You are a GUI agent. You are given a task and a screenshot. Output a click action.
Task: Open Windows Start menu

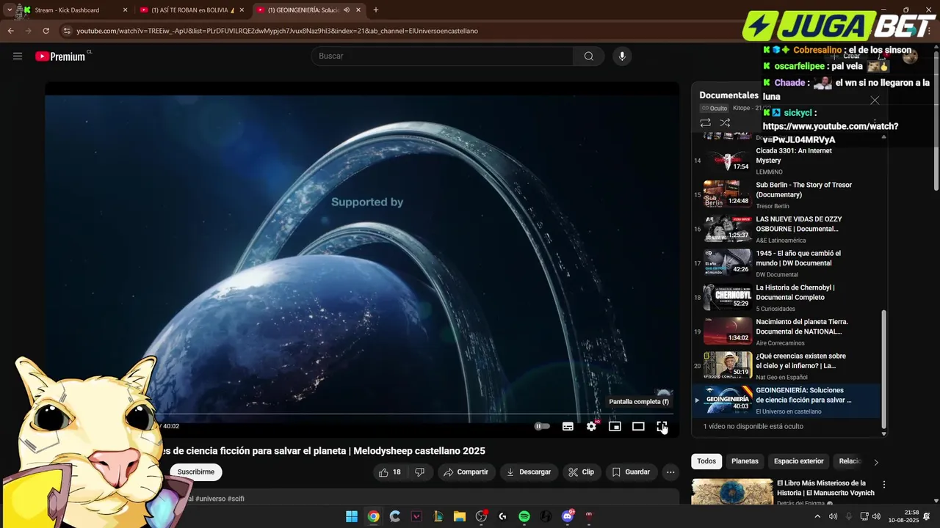352,516
